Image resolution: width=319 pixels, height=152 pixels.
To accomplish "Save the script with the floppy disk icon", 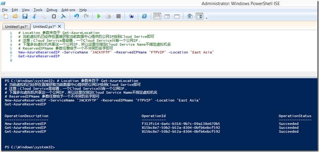I will [x=25, y=16].
